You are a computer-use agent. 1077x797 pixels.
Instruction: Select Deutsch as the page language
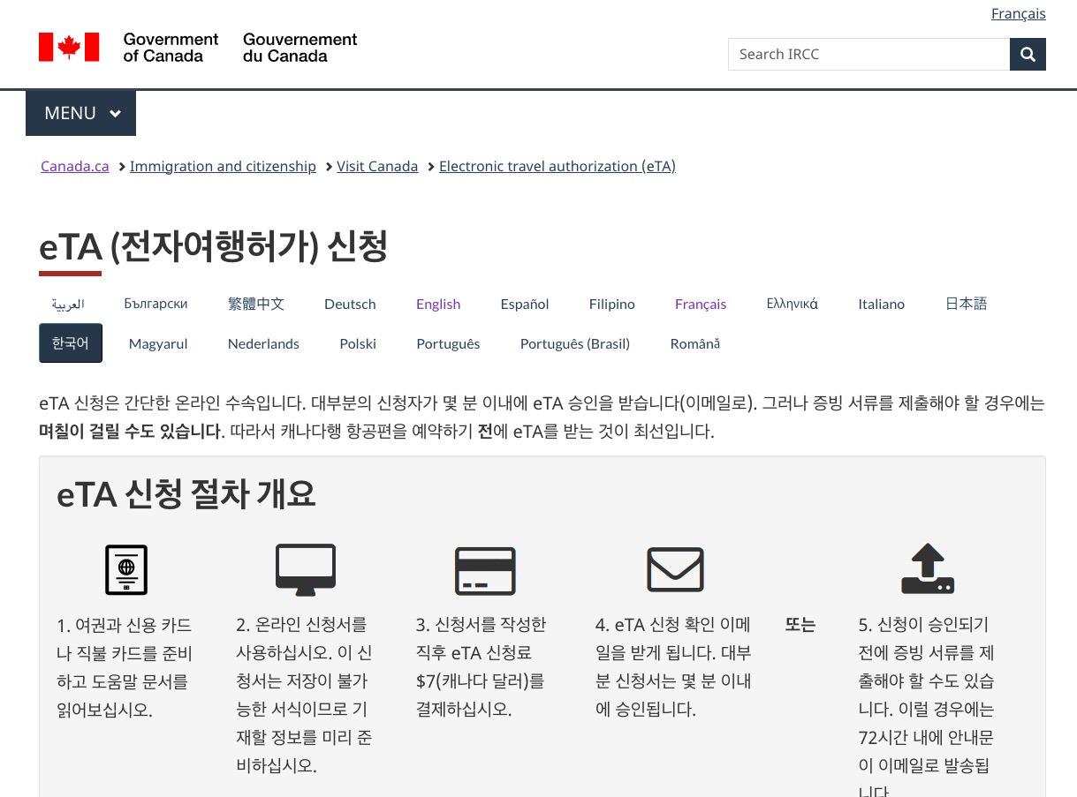(x=350, y=304)
